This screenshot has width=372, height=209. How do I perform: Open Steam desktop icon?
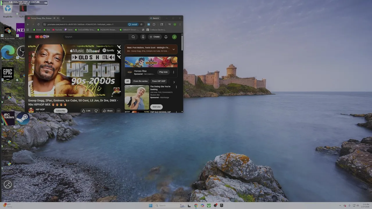(23, 120)
